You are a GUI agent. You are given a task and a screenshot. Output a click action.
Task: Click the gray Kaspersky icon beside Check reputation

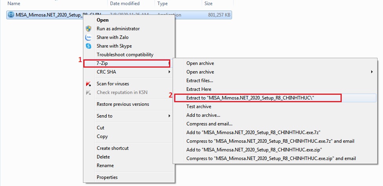click(88, 92)
